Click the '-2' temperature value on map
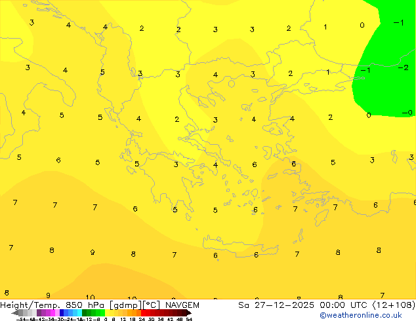Viewport: 416px width, 321px height. click(403, 67)
